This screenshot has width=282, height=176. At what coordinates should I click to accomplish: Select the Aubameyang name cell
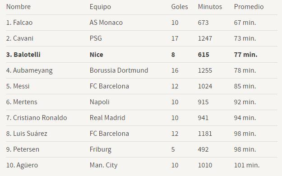(29, 71)
